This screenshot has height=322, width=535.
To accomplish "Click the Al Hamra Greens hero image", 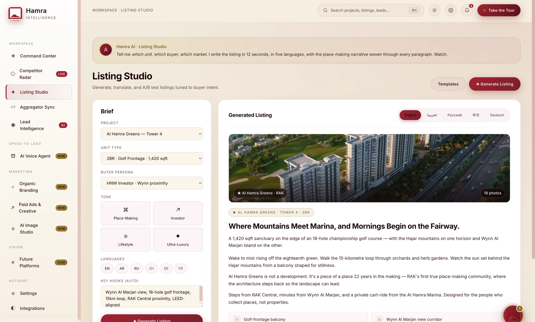I will coord(369,168).
